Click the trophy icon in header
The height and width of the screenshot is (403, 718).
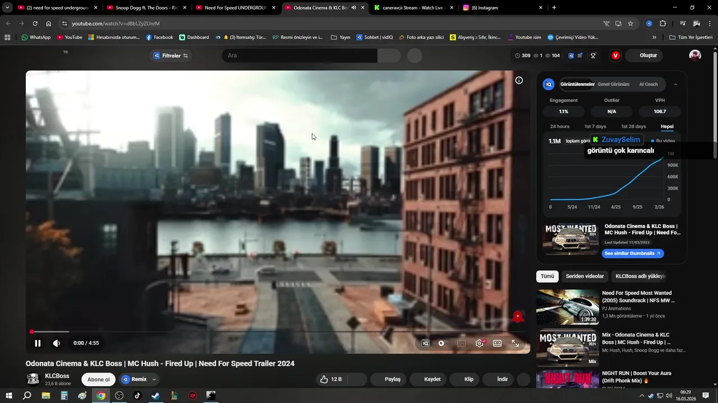pyautogui.click(x=593, y=55)
